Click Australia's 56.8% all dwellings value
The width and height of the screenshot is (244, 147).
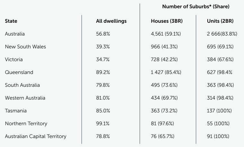click(x=103, y=34)
